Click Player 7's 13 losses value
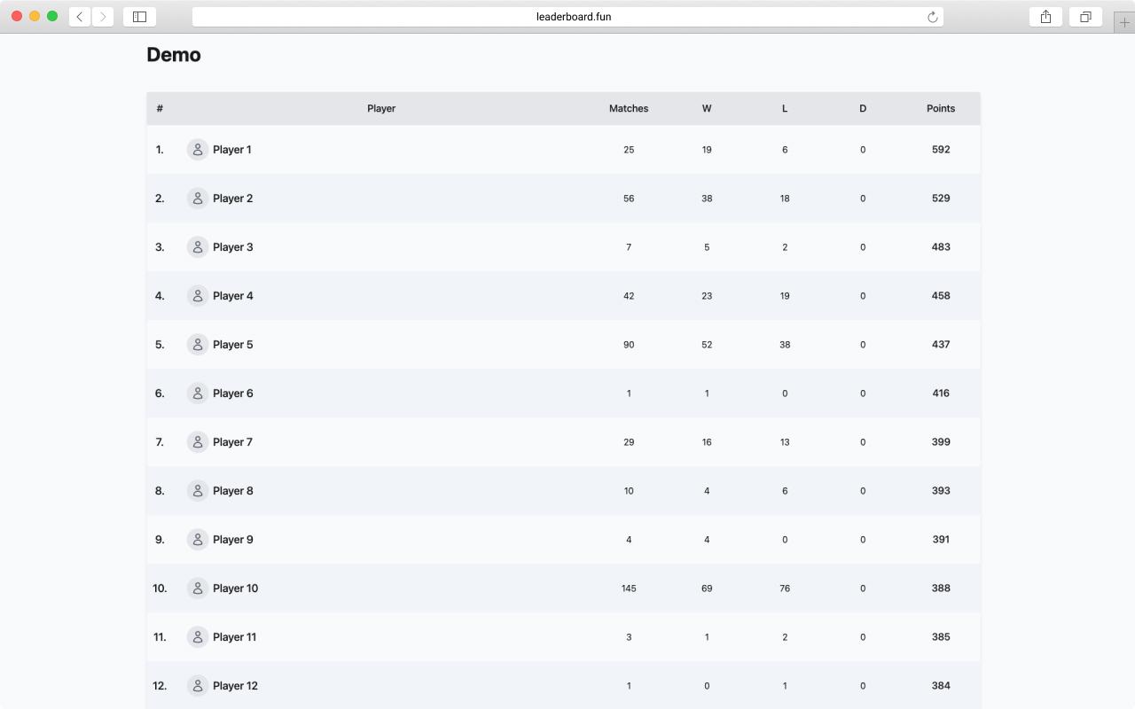This screenshot has height=709, width=1135. 785,442
